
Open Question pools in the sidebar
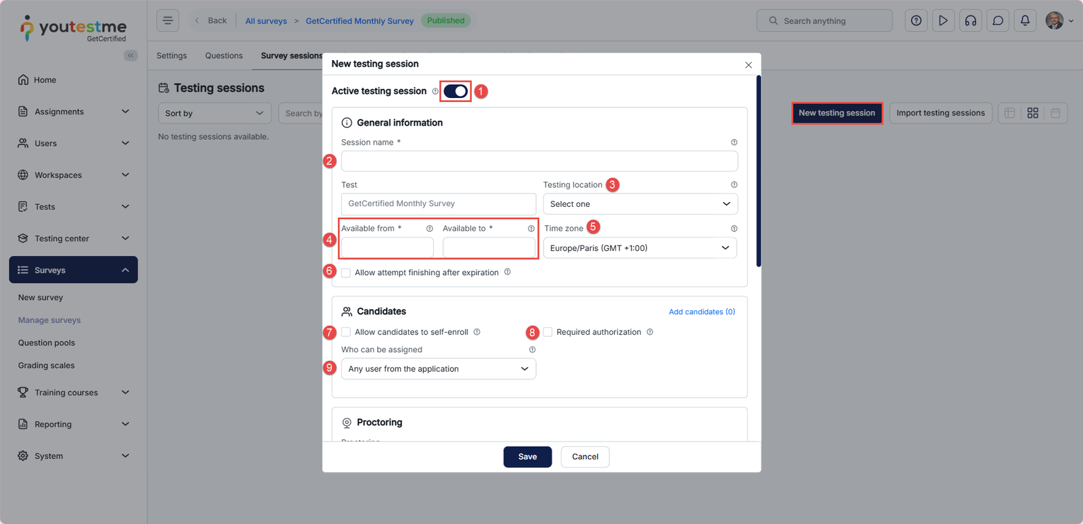[47, 343]
